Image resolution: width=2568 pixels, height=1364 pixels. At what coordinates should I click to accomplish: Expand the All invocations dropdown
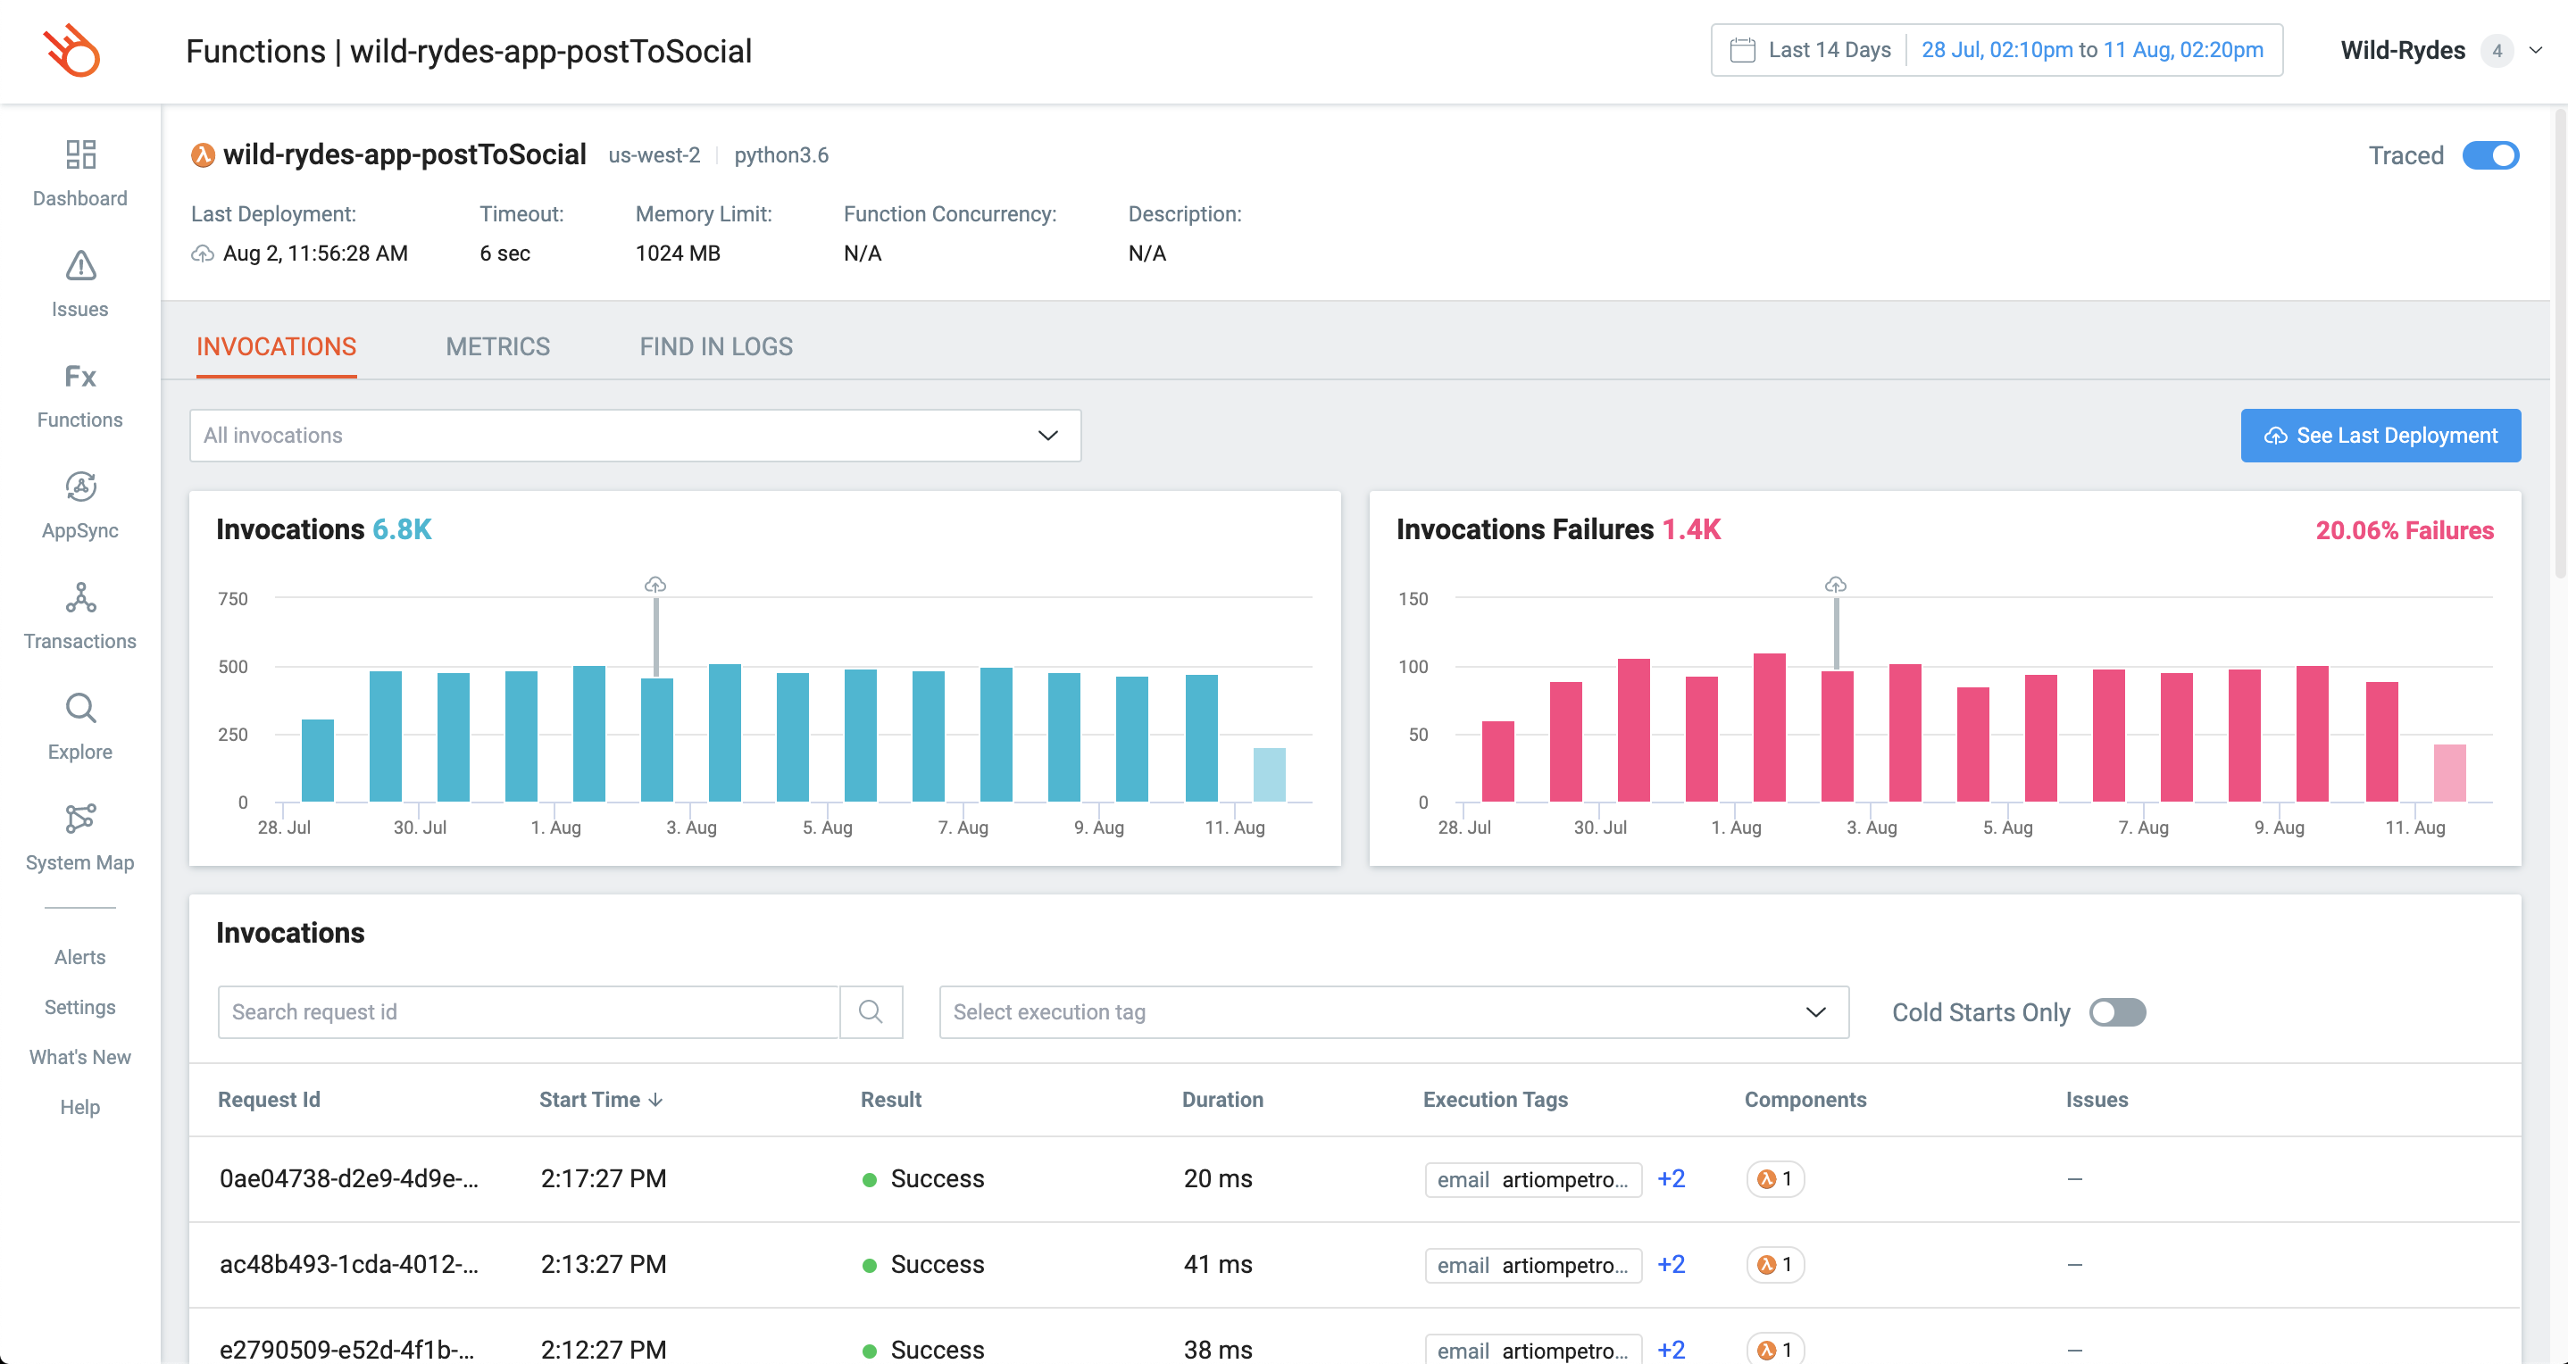tap(635, 436)
